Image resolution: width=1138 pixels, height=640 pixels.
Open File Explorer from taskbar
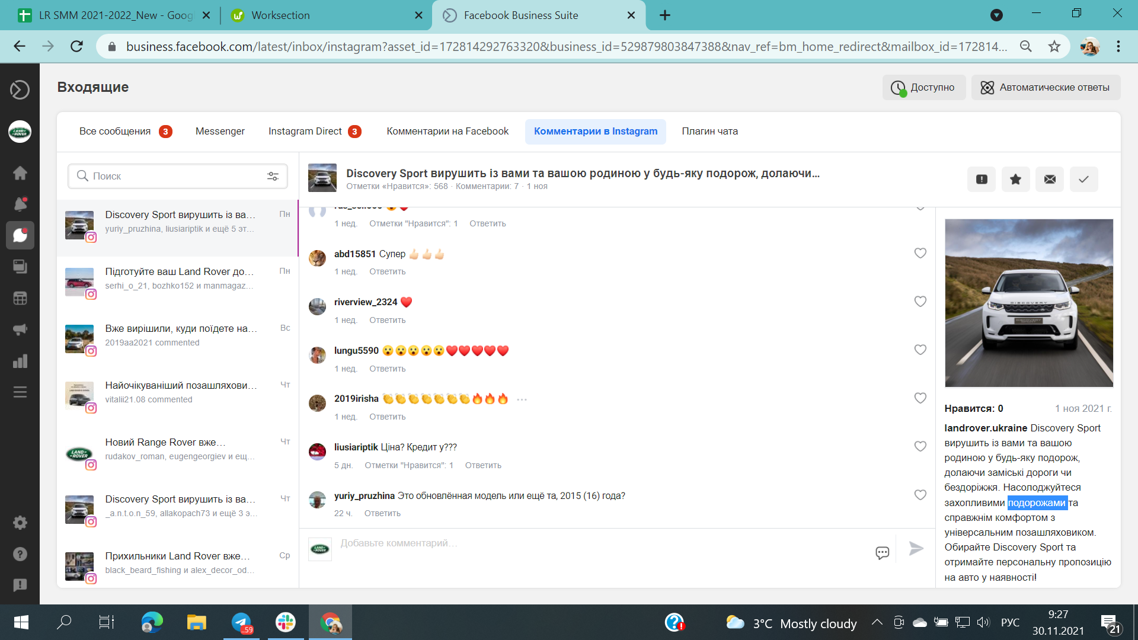(197, 622)
